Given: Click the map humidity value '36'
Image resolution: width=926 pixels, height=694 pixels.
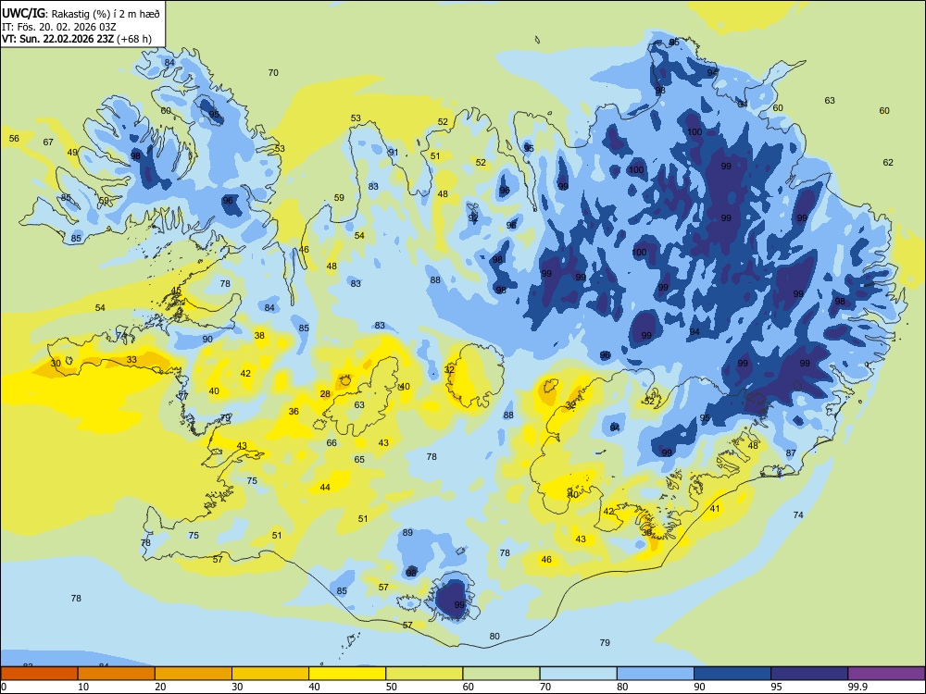Looking at the screenshot, I should pyautogui.click(x=294, y=412).
